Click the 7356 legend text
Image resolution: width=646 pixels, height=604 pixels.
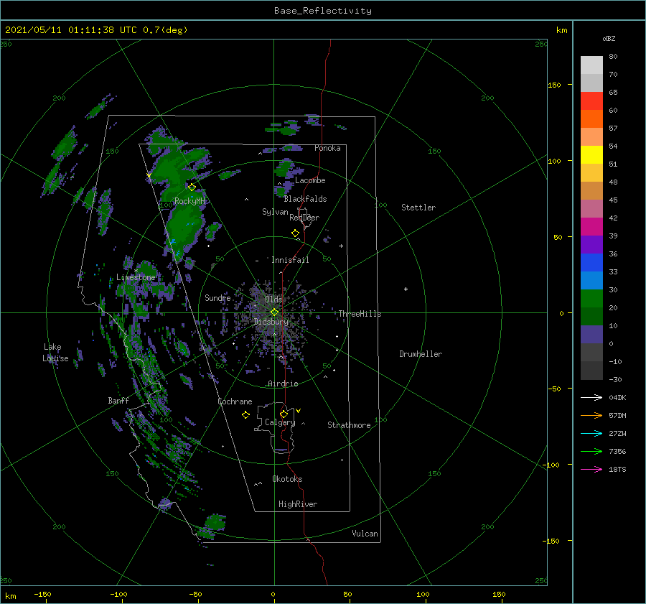tap(617, 452)
